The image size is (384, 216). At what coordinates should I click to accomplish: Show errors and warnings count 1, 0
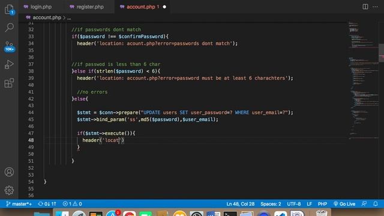(72, 204)
